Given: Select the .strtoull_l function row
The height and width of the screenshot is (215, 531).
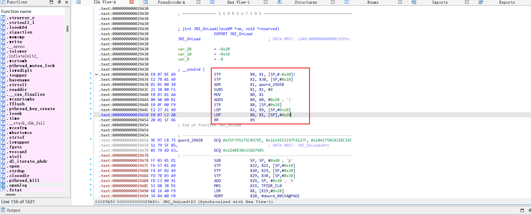Looking at the screenshot, I should [32, 23].
